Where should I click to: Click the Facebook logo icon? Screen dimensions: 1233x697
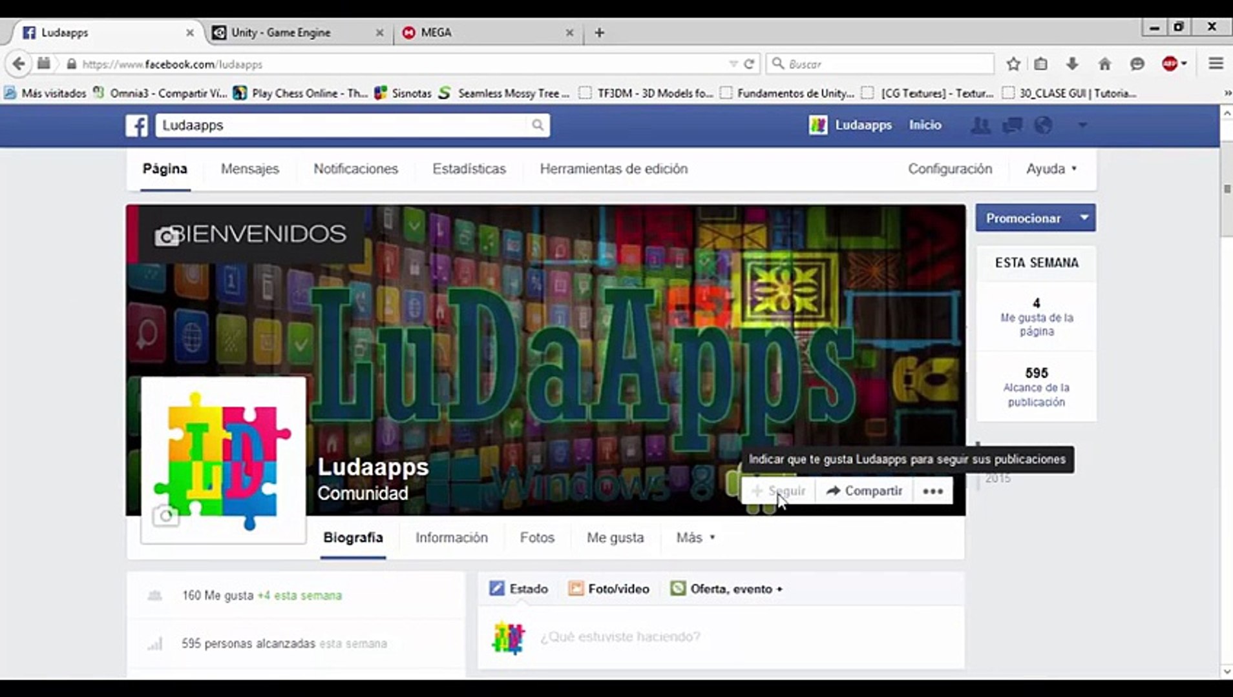click(136, 125)
